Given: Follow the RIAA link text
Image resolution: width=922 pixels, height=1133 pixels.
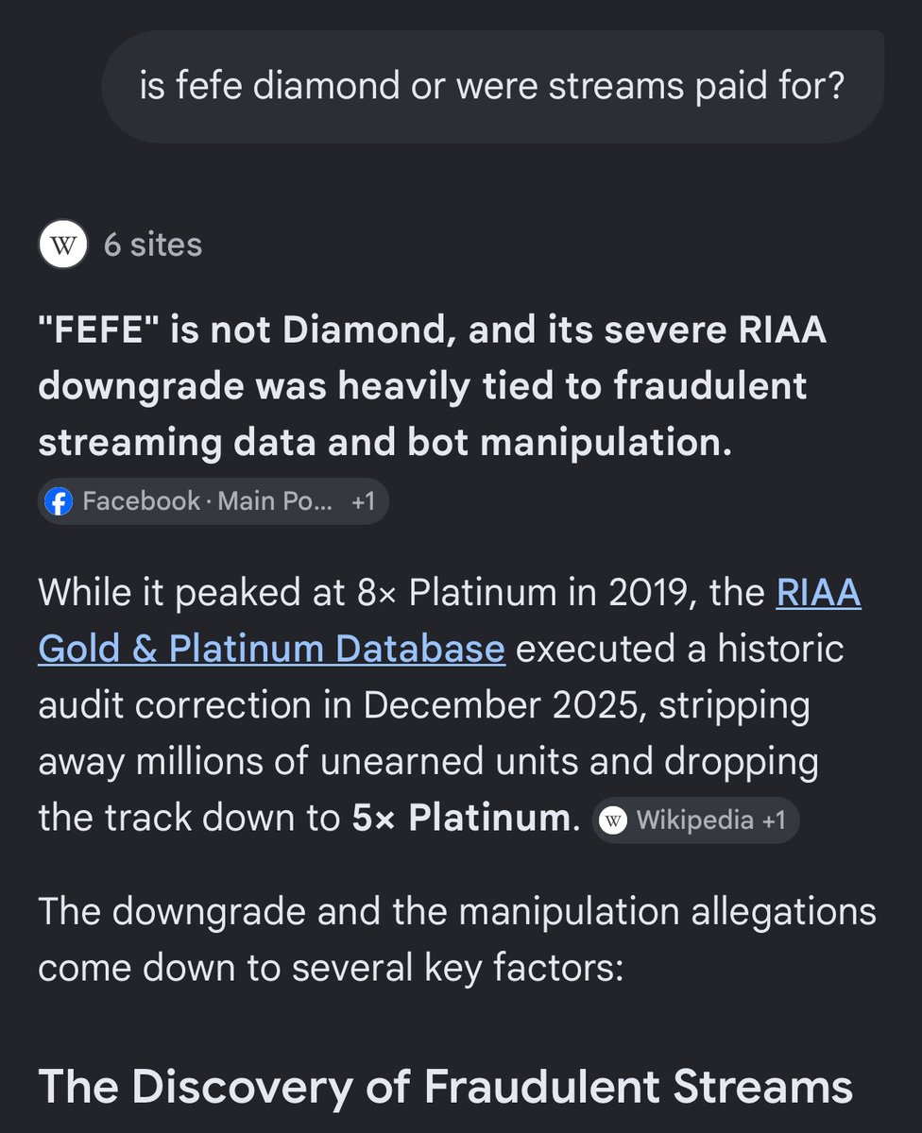Looking at the screenshot, I should (x=818, y=593).
